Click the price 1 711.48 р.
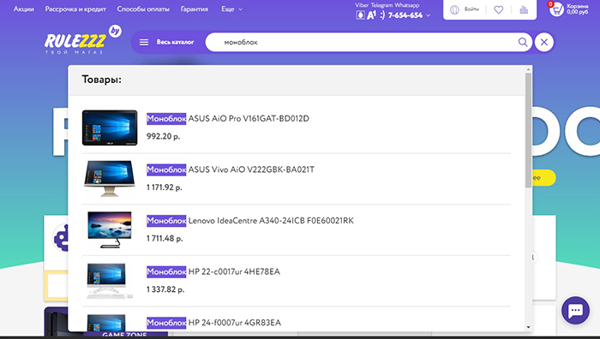 165,239
